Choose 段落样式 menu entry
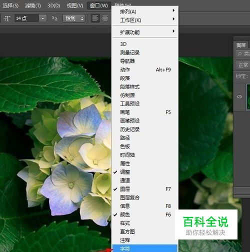Viewport: 250px width, 252px height. (x=145, y=86)
